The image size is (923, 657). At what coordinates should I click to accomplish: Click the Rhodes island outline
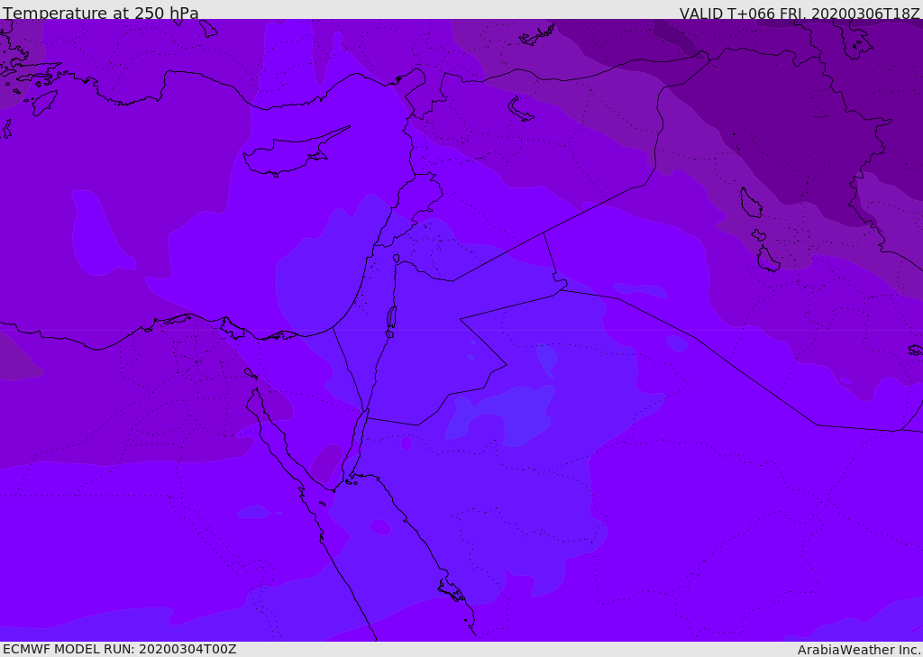coord(44,102)
